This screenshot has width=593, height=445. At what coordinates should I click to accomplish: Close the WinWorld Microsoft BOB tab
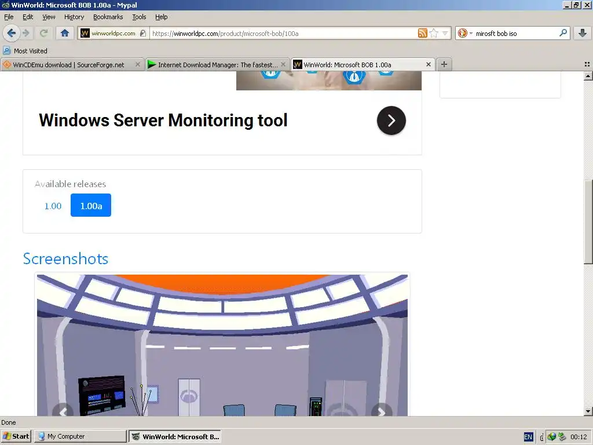[429, 65]
